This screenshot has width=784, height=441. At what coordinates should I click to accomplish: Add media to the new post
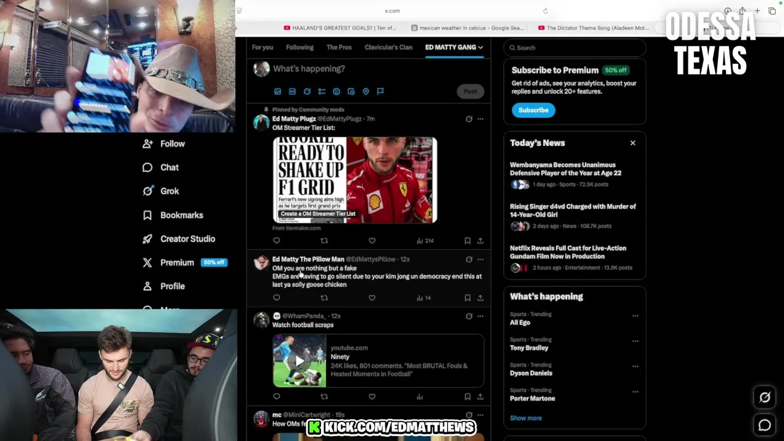coord(277,91)
